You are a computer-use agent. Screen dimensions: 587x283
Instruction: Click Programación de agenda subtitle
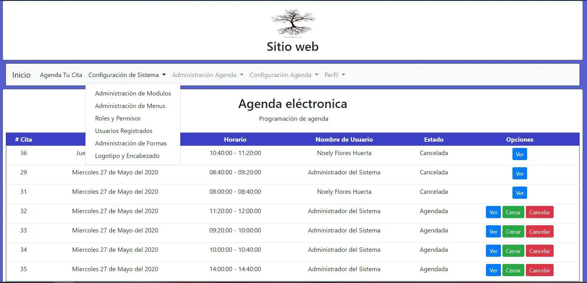(293, 119)
